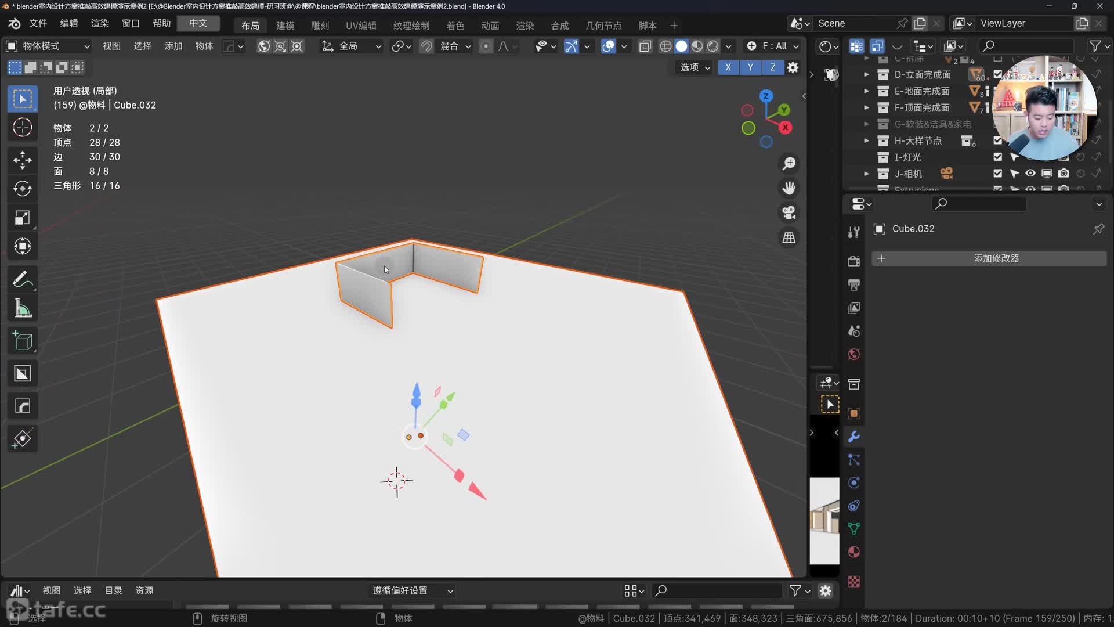This screenshot has height=627, width=1114.
Task: Click the 3D Cursor tool
Action: coord(22,127)
